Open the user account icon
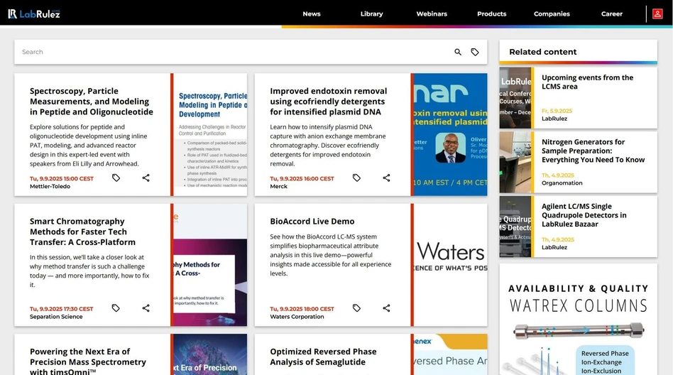673x375 pixels. (657, 13)
